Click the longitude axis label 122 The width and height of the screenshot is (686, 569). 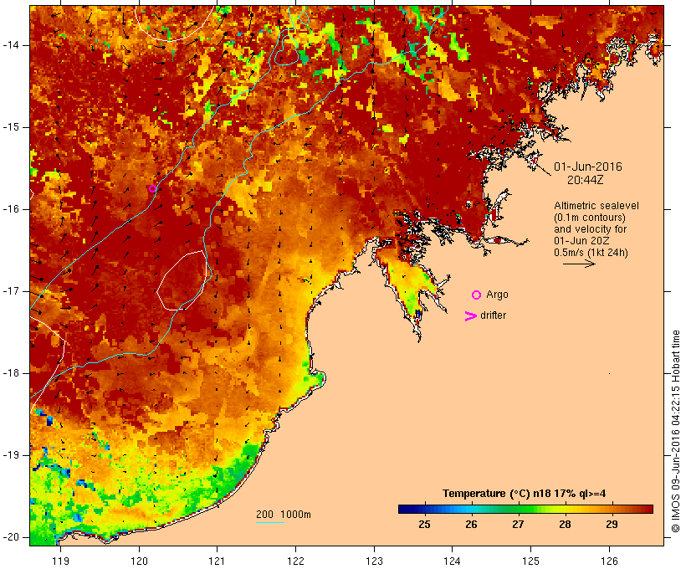tap(295, 561)
